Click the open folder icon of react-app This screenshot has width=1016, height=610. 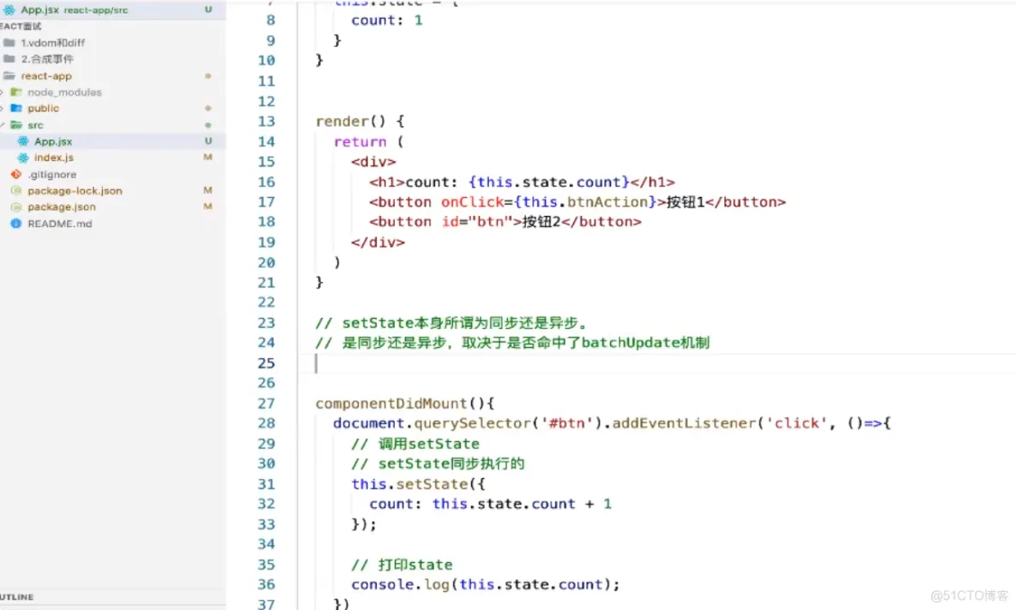[9, 75]
